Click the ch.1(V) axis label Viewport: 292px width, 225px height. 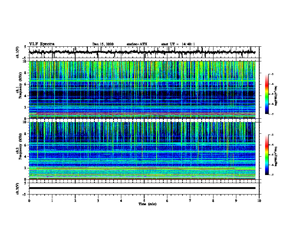point(18,52)
